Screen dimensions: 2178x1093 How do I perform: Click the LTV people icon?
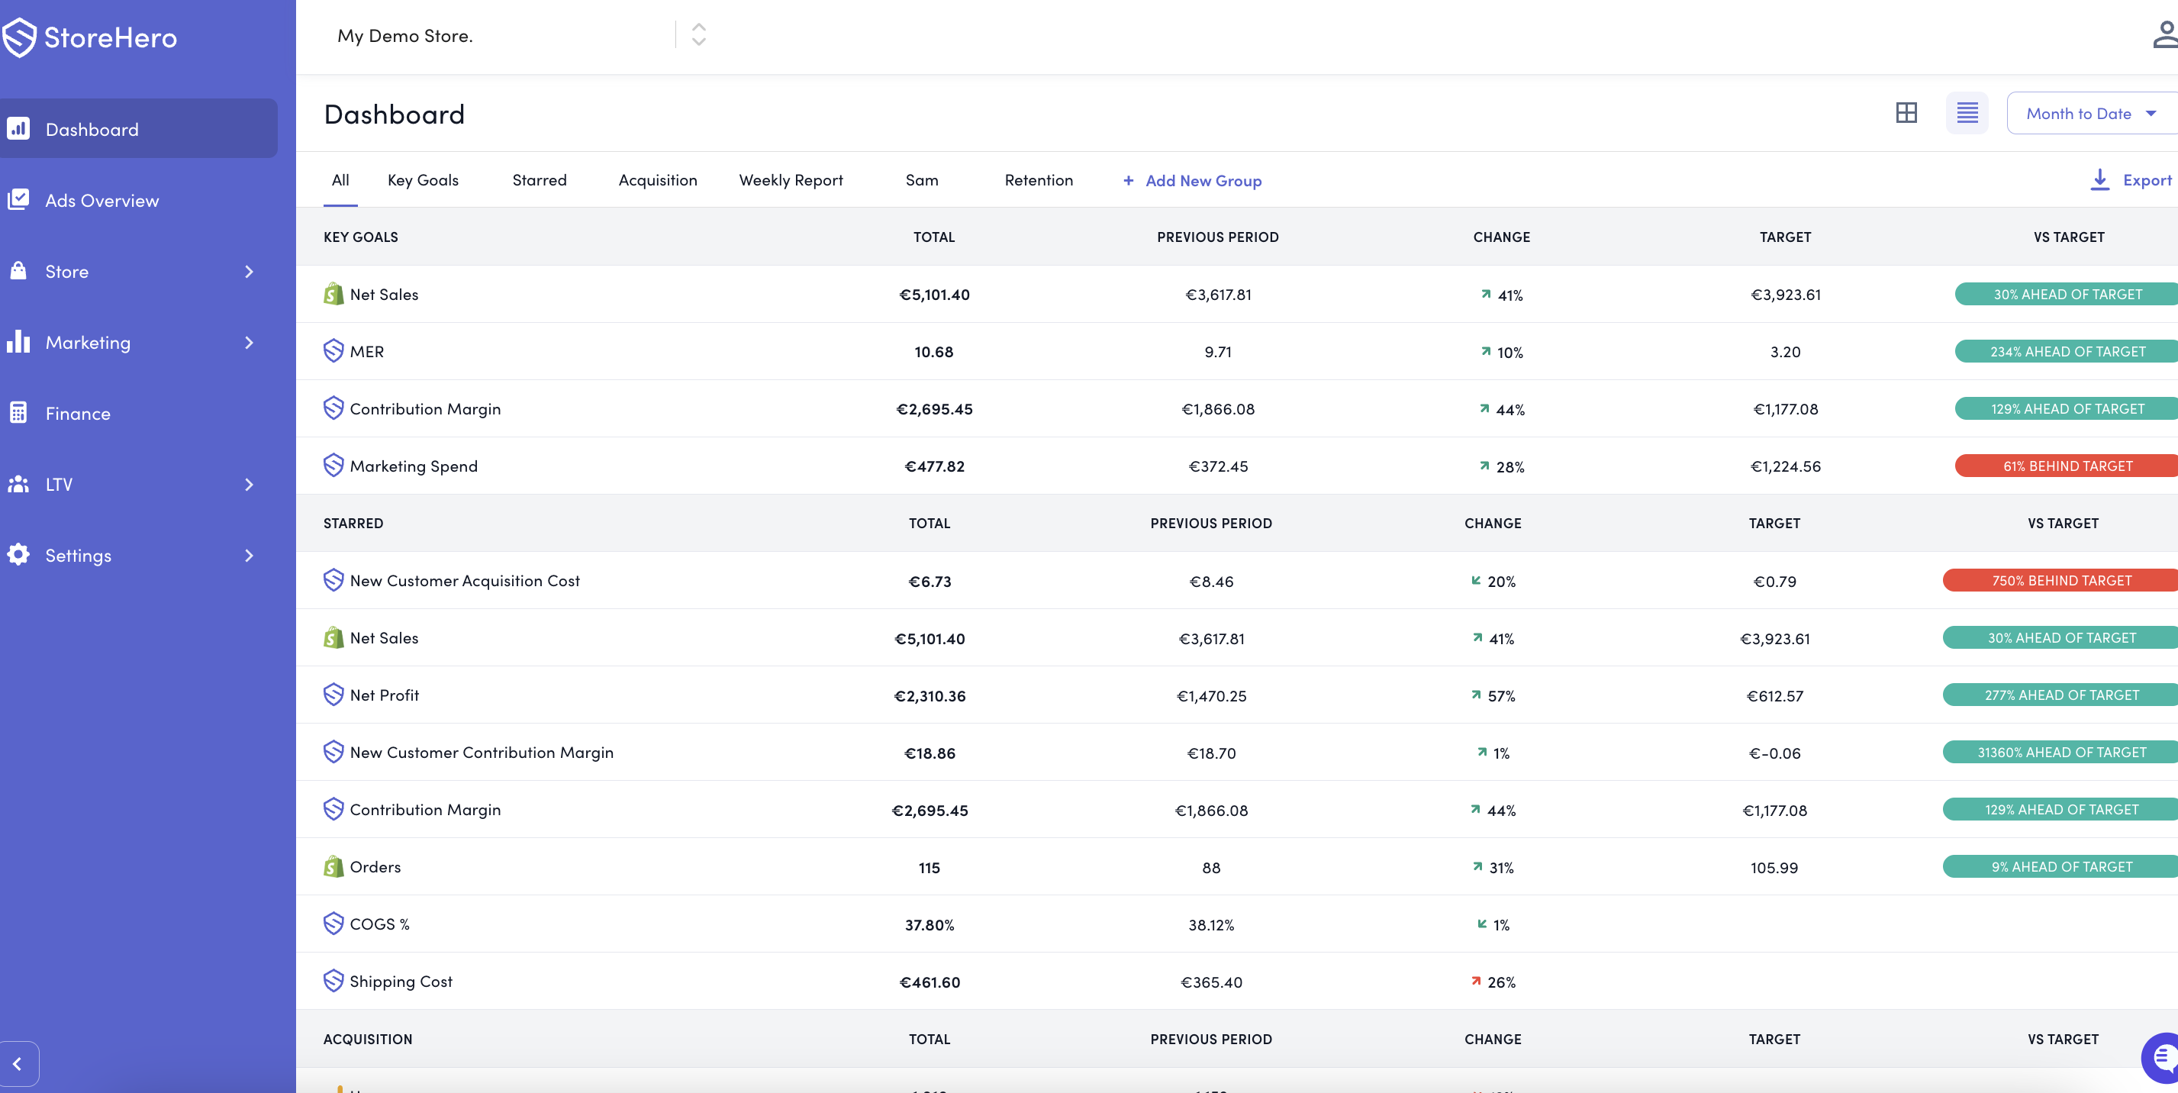point(18,483)
